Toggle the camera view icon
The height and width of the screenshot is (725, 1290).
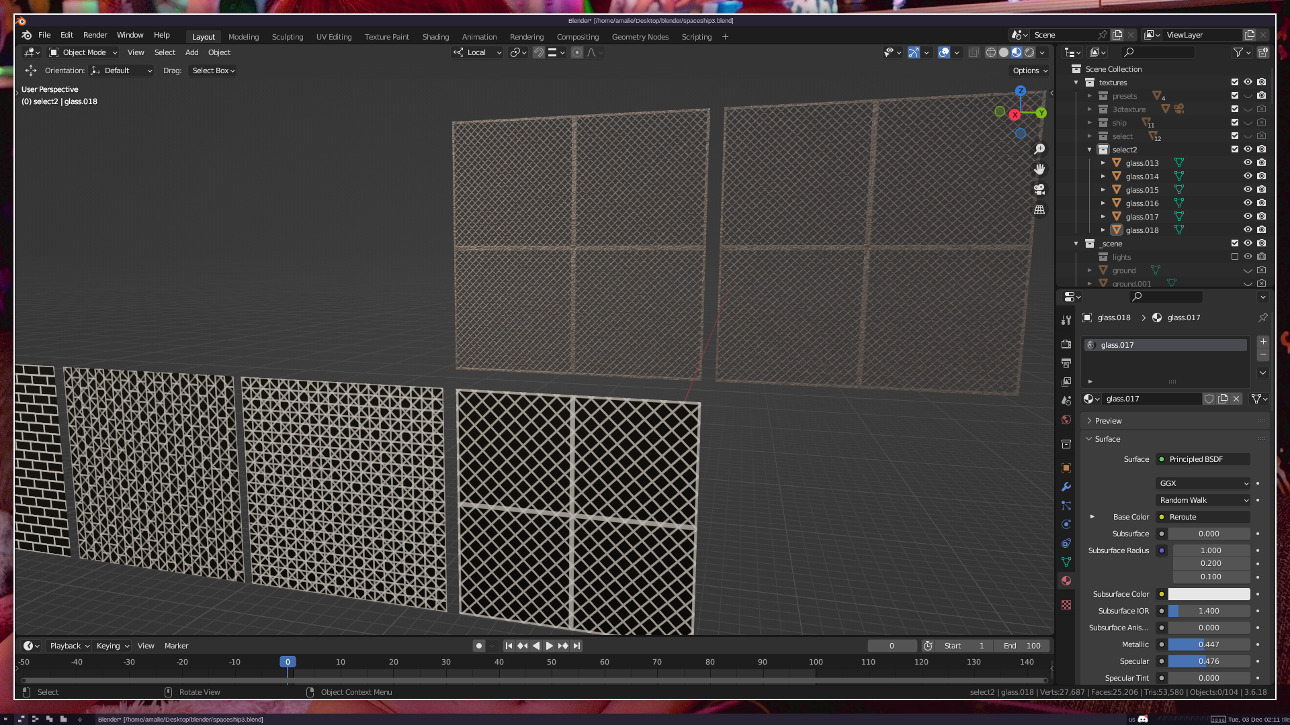click(x=1039, y=189)
